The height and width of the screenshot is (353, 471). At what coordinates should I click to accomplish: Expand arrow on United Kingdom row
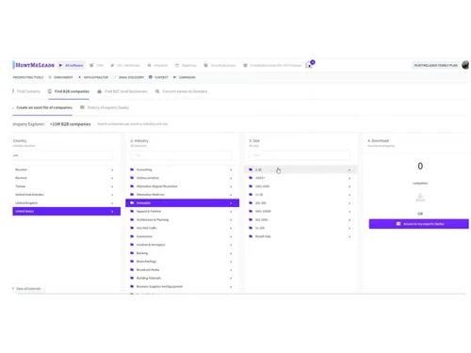(x=112, y=203)
